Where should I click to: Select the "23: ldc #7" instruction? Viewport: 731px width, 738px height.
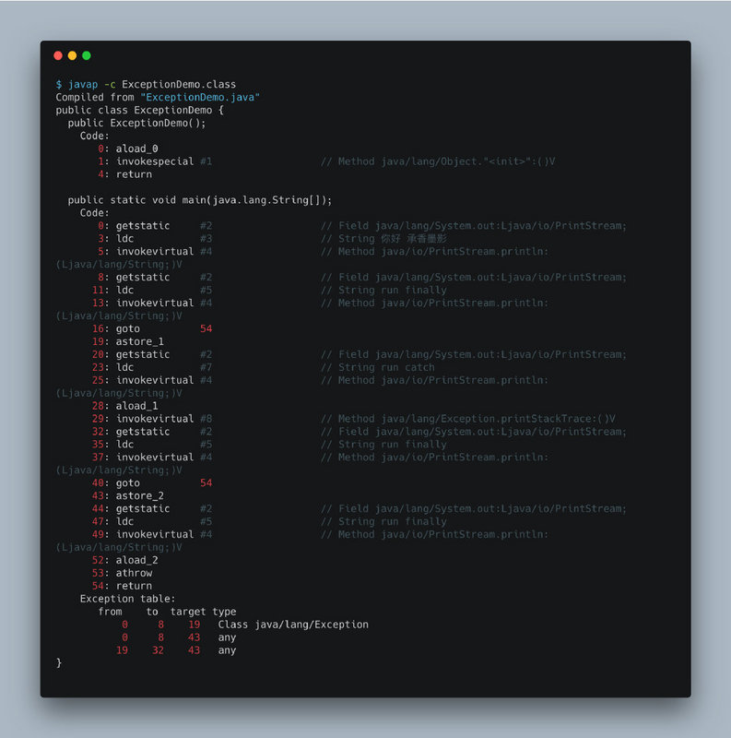pyautogui.click(x=152, y=367)
